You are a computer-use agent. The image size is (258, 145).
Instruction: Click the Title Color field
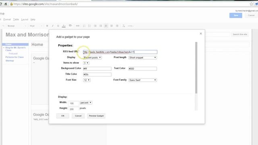[x=97, y=75]
